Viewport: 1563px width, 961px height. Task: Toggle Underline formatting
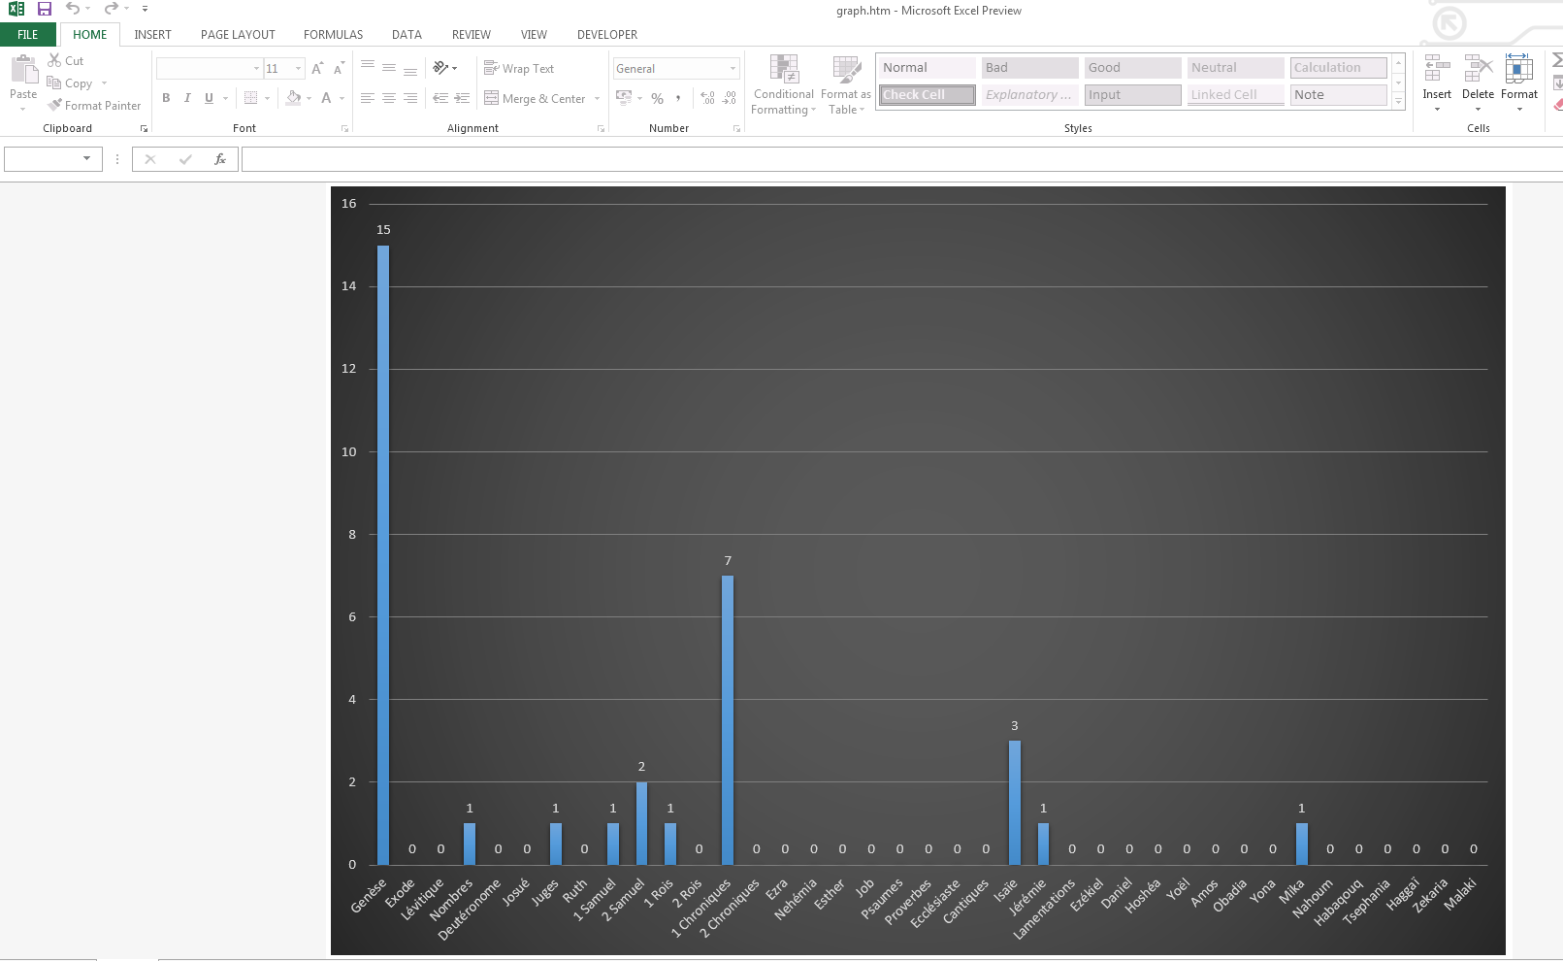(x=209, y=98)
